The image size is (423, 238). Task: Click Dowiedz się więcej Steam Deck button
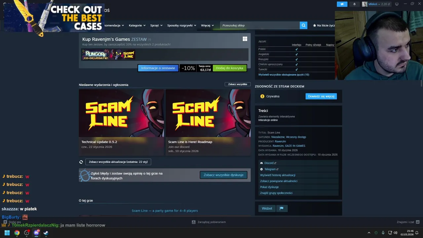[x=321, y=96]
